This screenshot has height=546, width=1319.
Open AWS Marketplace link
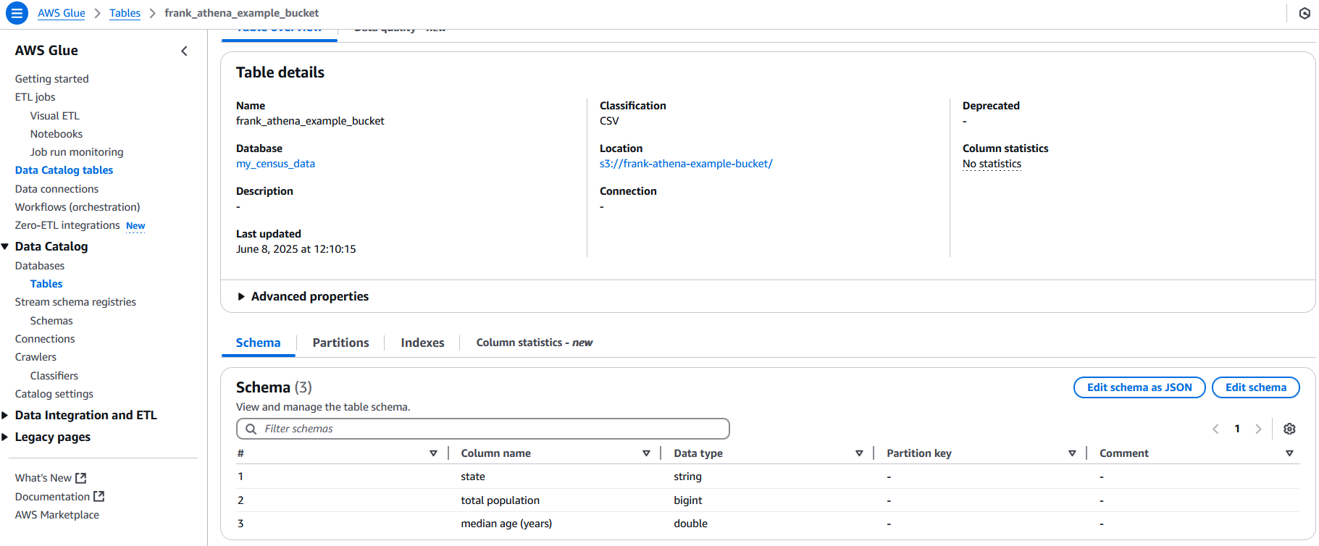(57, 515)
